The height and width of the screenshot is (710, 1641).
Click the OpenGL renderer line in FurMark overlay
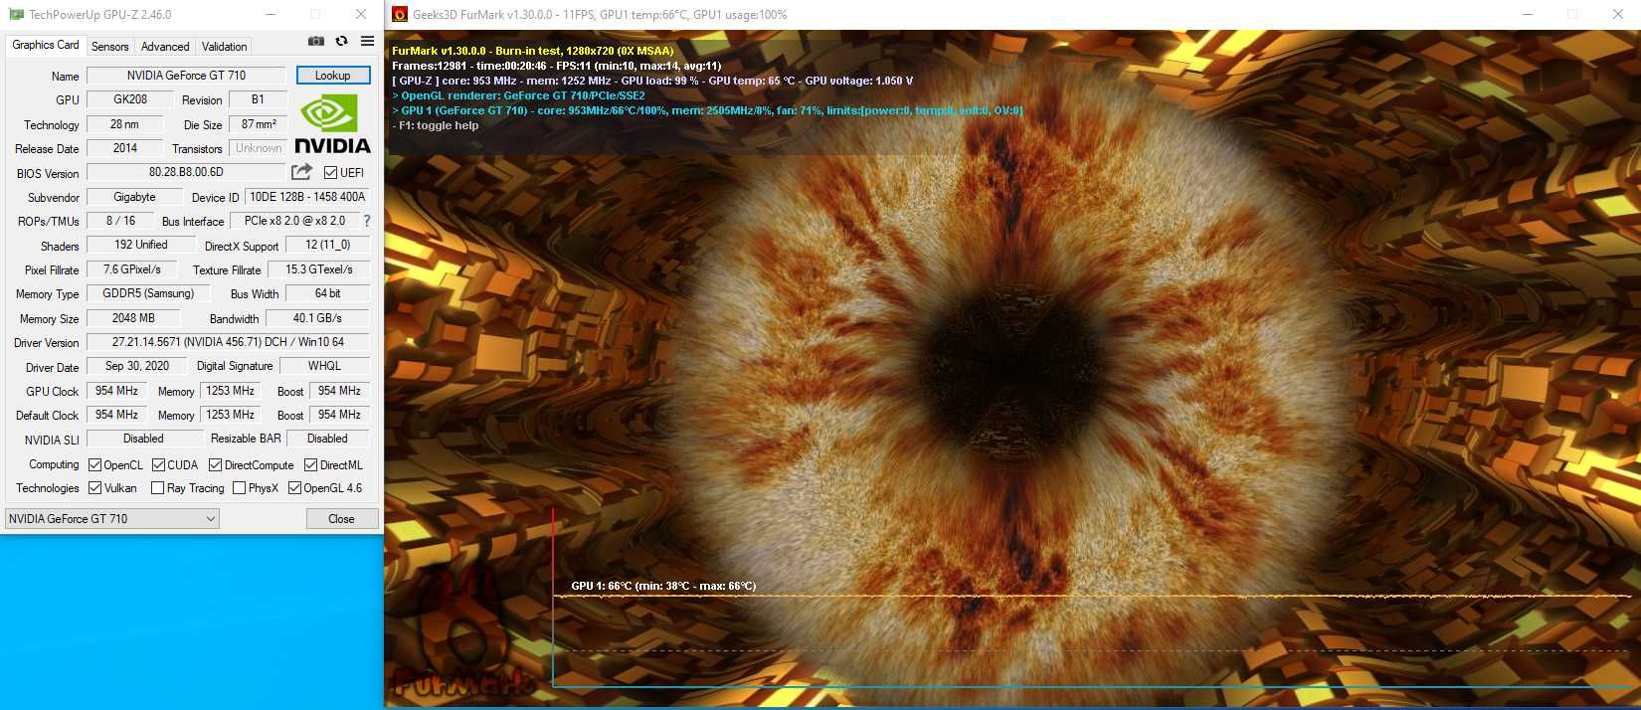(518, 95)
